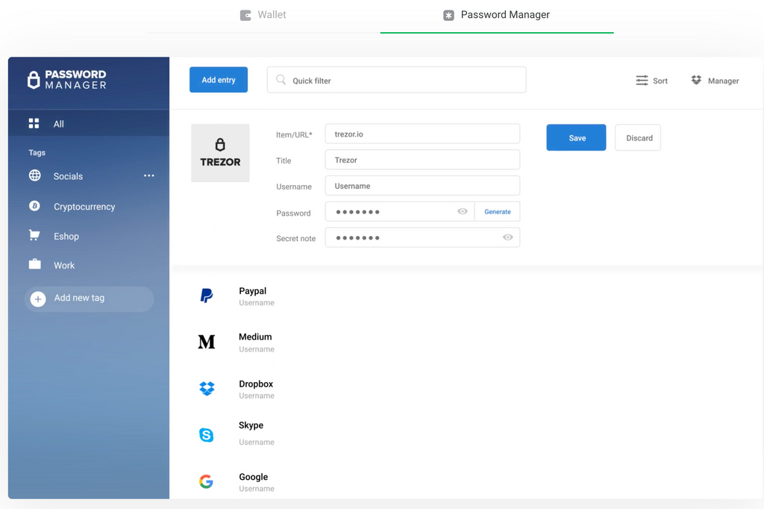Click the Sort sliders icon
This screenshot has width=764, height=509.
point(642,81)
